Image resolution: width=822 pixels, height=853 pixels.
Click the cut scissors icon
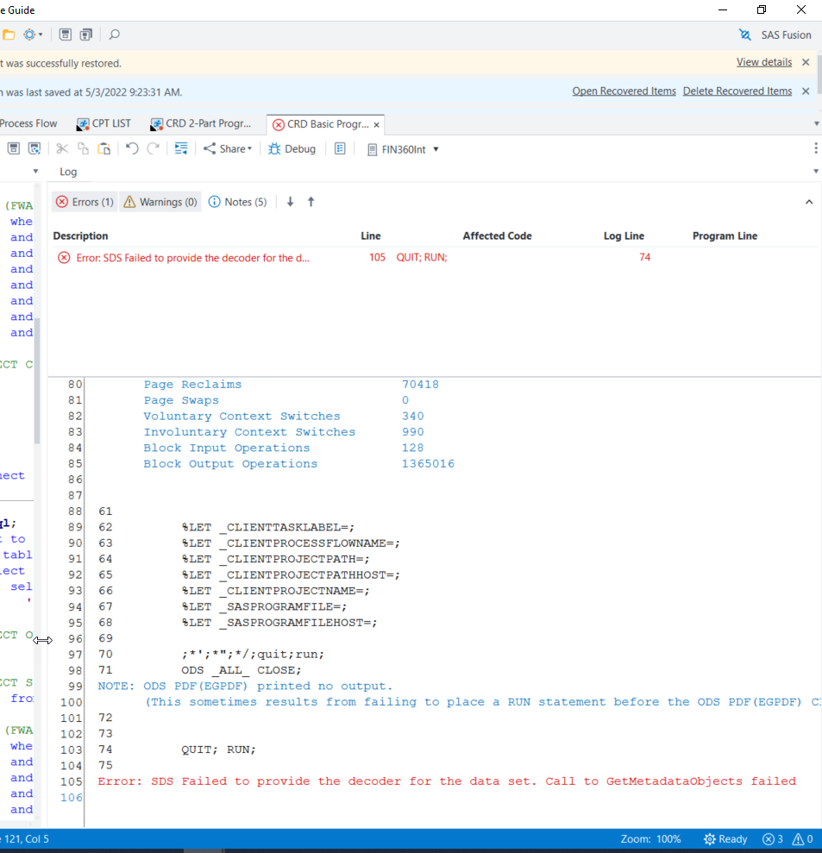[62, 148]
